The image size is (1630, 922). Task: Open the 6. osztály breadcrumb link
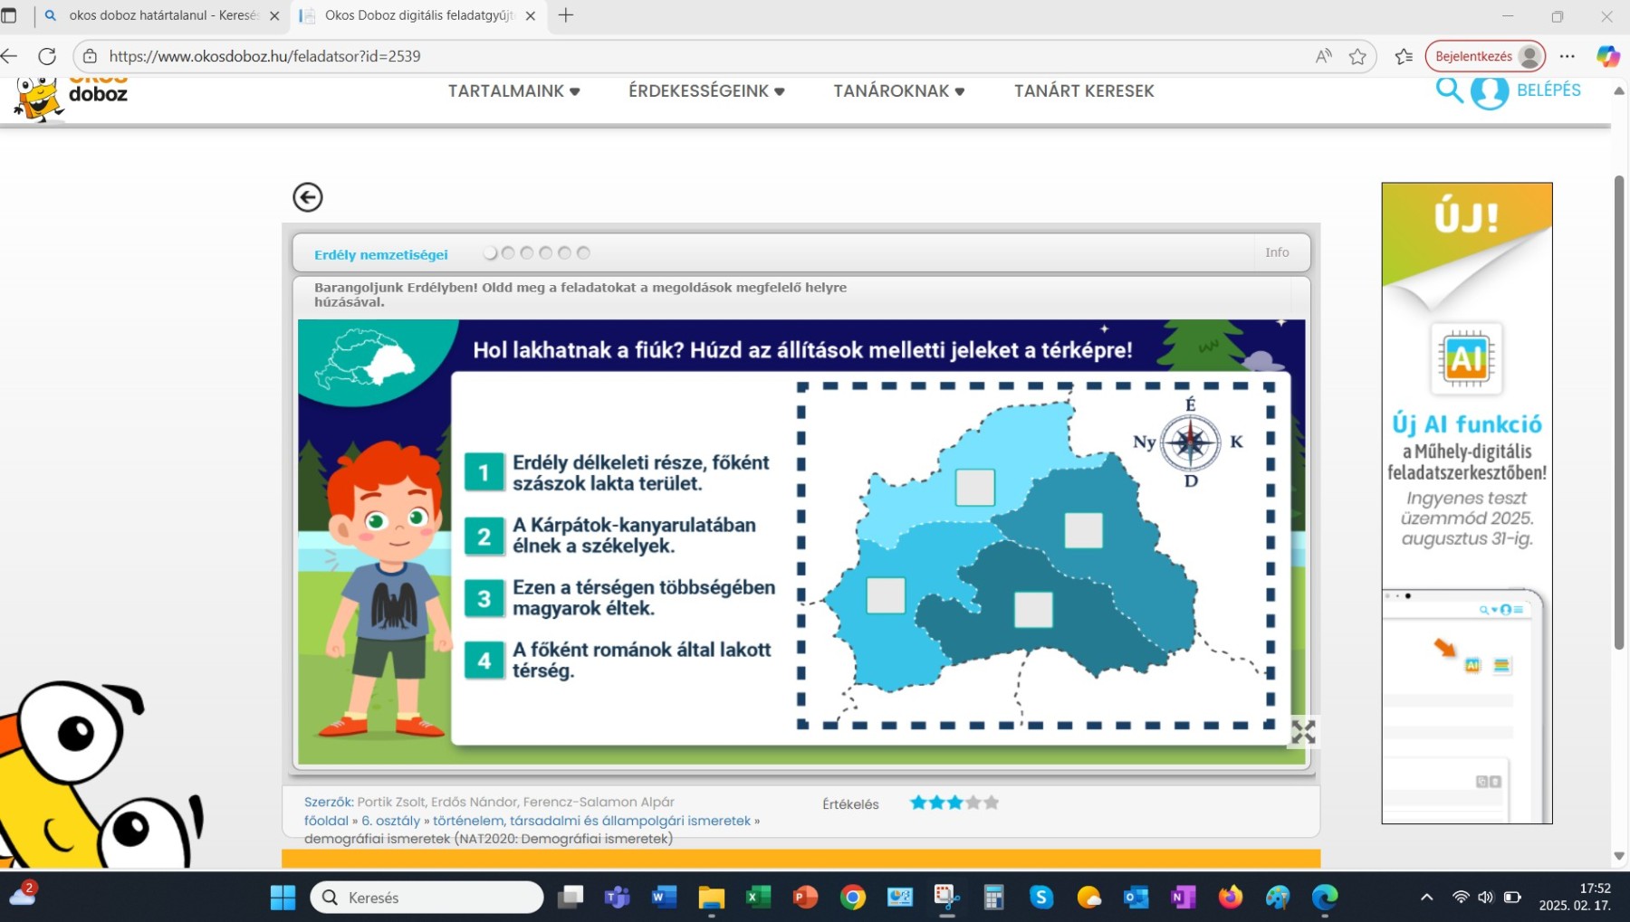pos(390,821)
